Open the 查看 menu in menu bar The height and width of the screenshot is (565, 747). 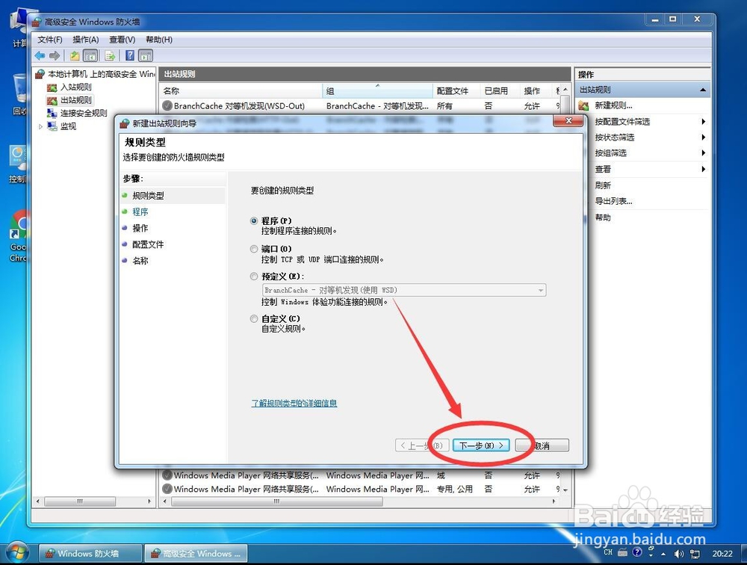click(x=120, y=39)
